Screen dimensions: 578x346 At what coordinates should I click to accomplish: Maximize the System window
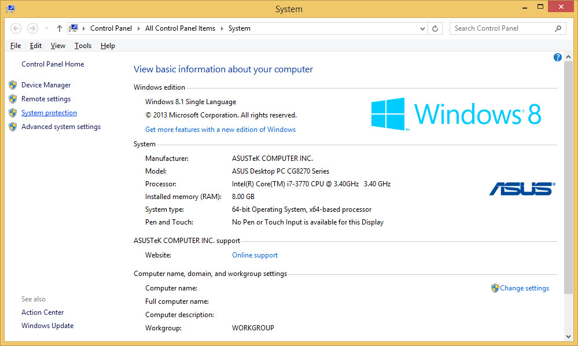pyautogui.click(x=540, y=6)
